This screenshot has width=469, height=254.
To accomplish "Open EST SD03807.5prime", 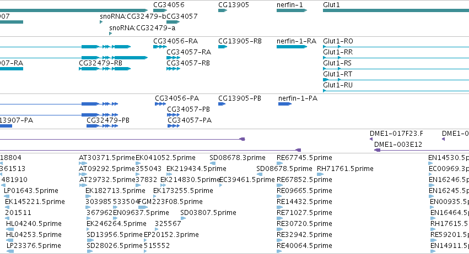I will 208,213.
